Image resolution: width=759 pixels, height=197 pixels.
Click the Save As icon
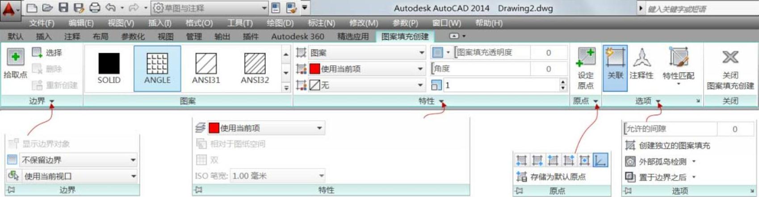[79, 8]
